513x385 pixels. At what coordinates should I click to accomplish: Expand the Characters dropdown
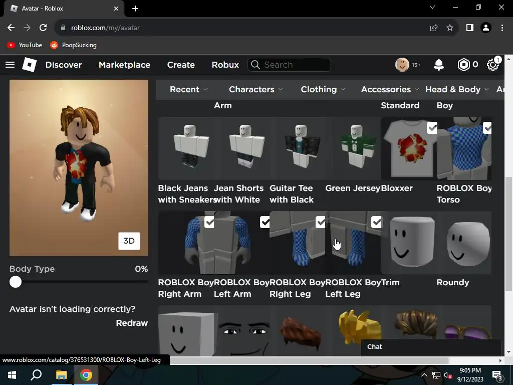(x=255, y=89)
